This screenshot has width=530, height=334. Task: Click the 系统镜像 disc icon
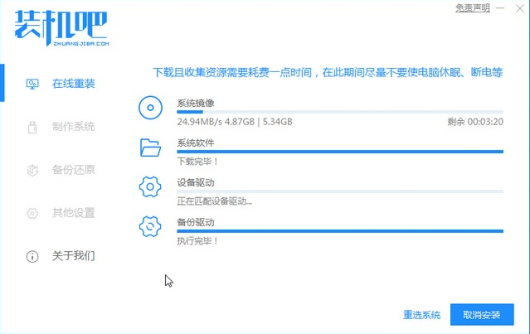tap(150, 108)
